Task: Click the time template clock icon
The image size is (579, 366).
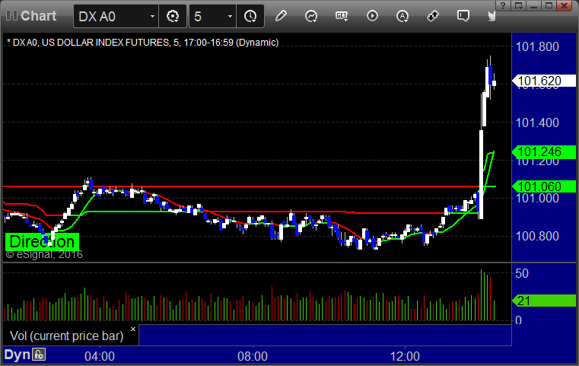Action: [250, 16]
